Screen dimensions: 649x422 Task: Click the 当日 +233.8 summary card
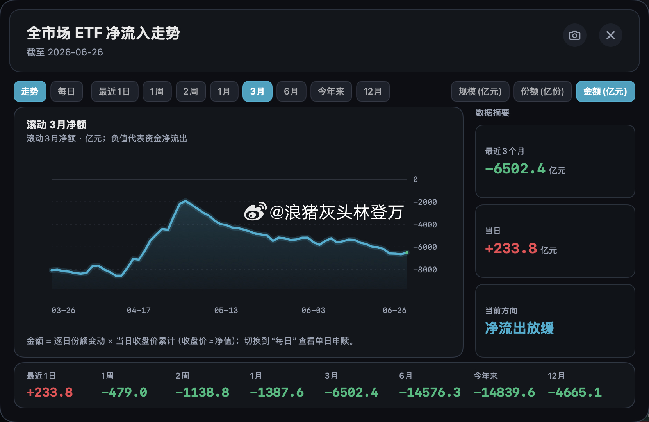click(555, 241)
